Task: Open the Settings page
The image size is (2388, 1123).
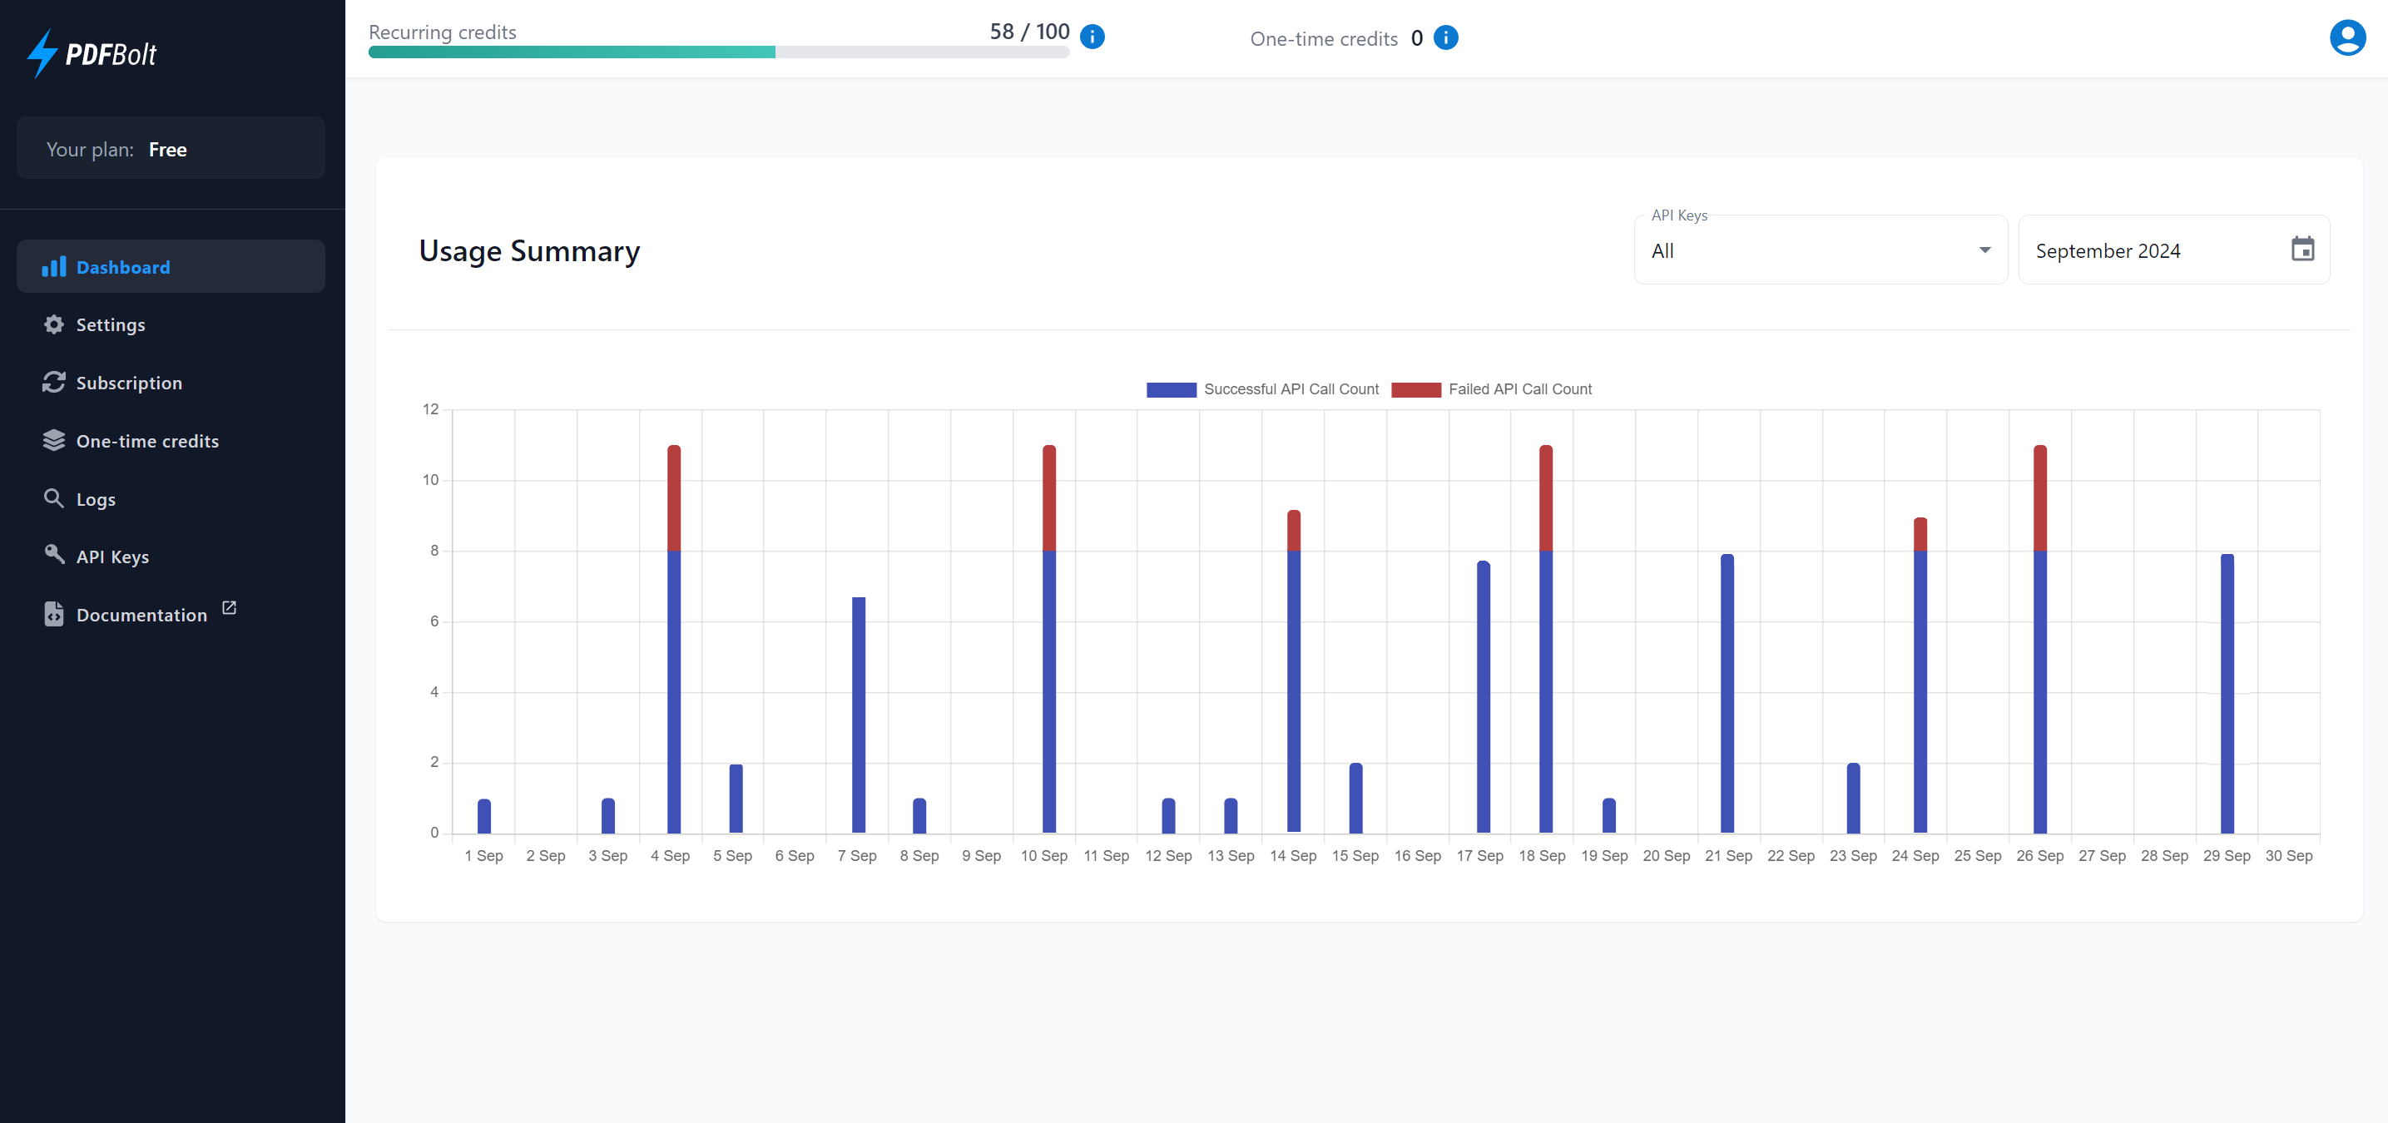Action: [171, 324]
